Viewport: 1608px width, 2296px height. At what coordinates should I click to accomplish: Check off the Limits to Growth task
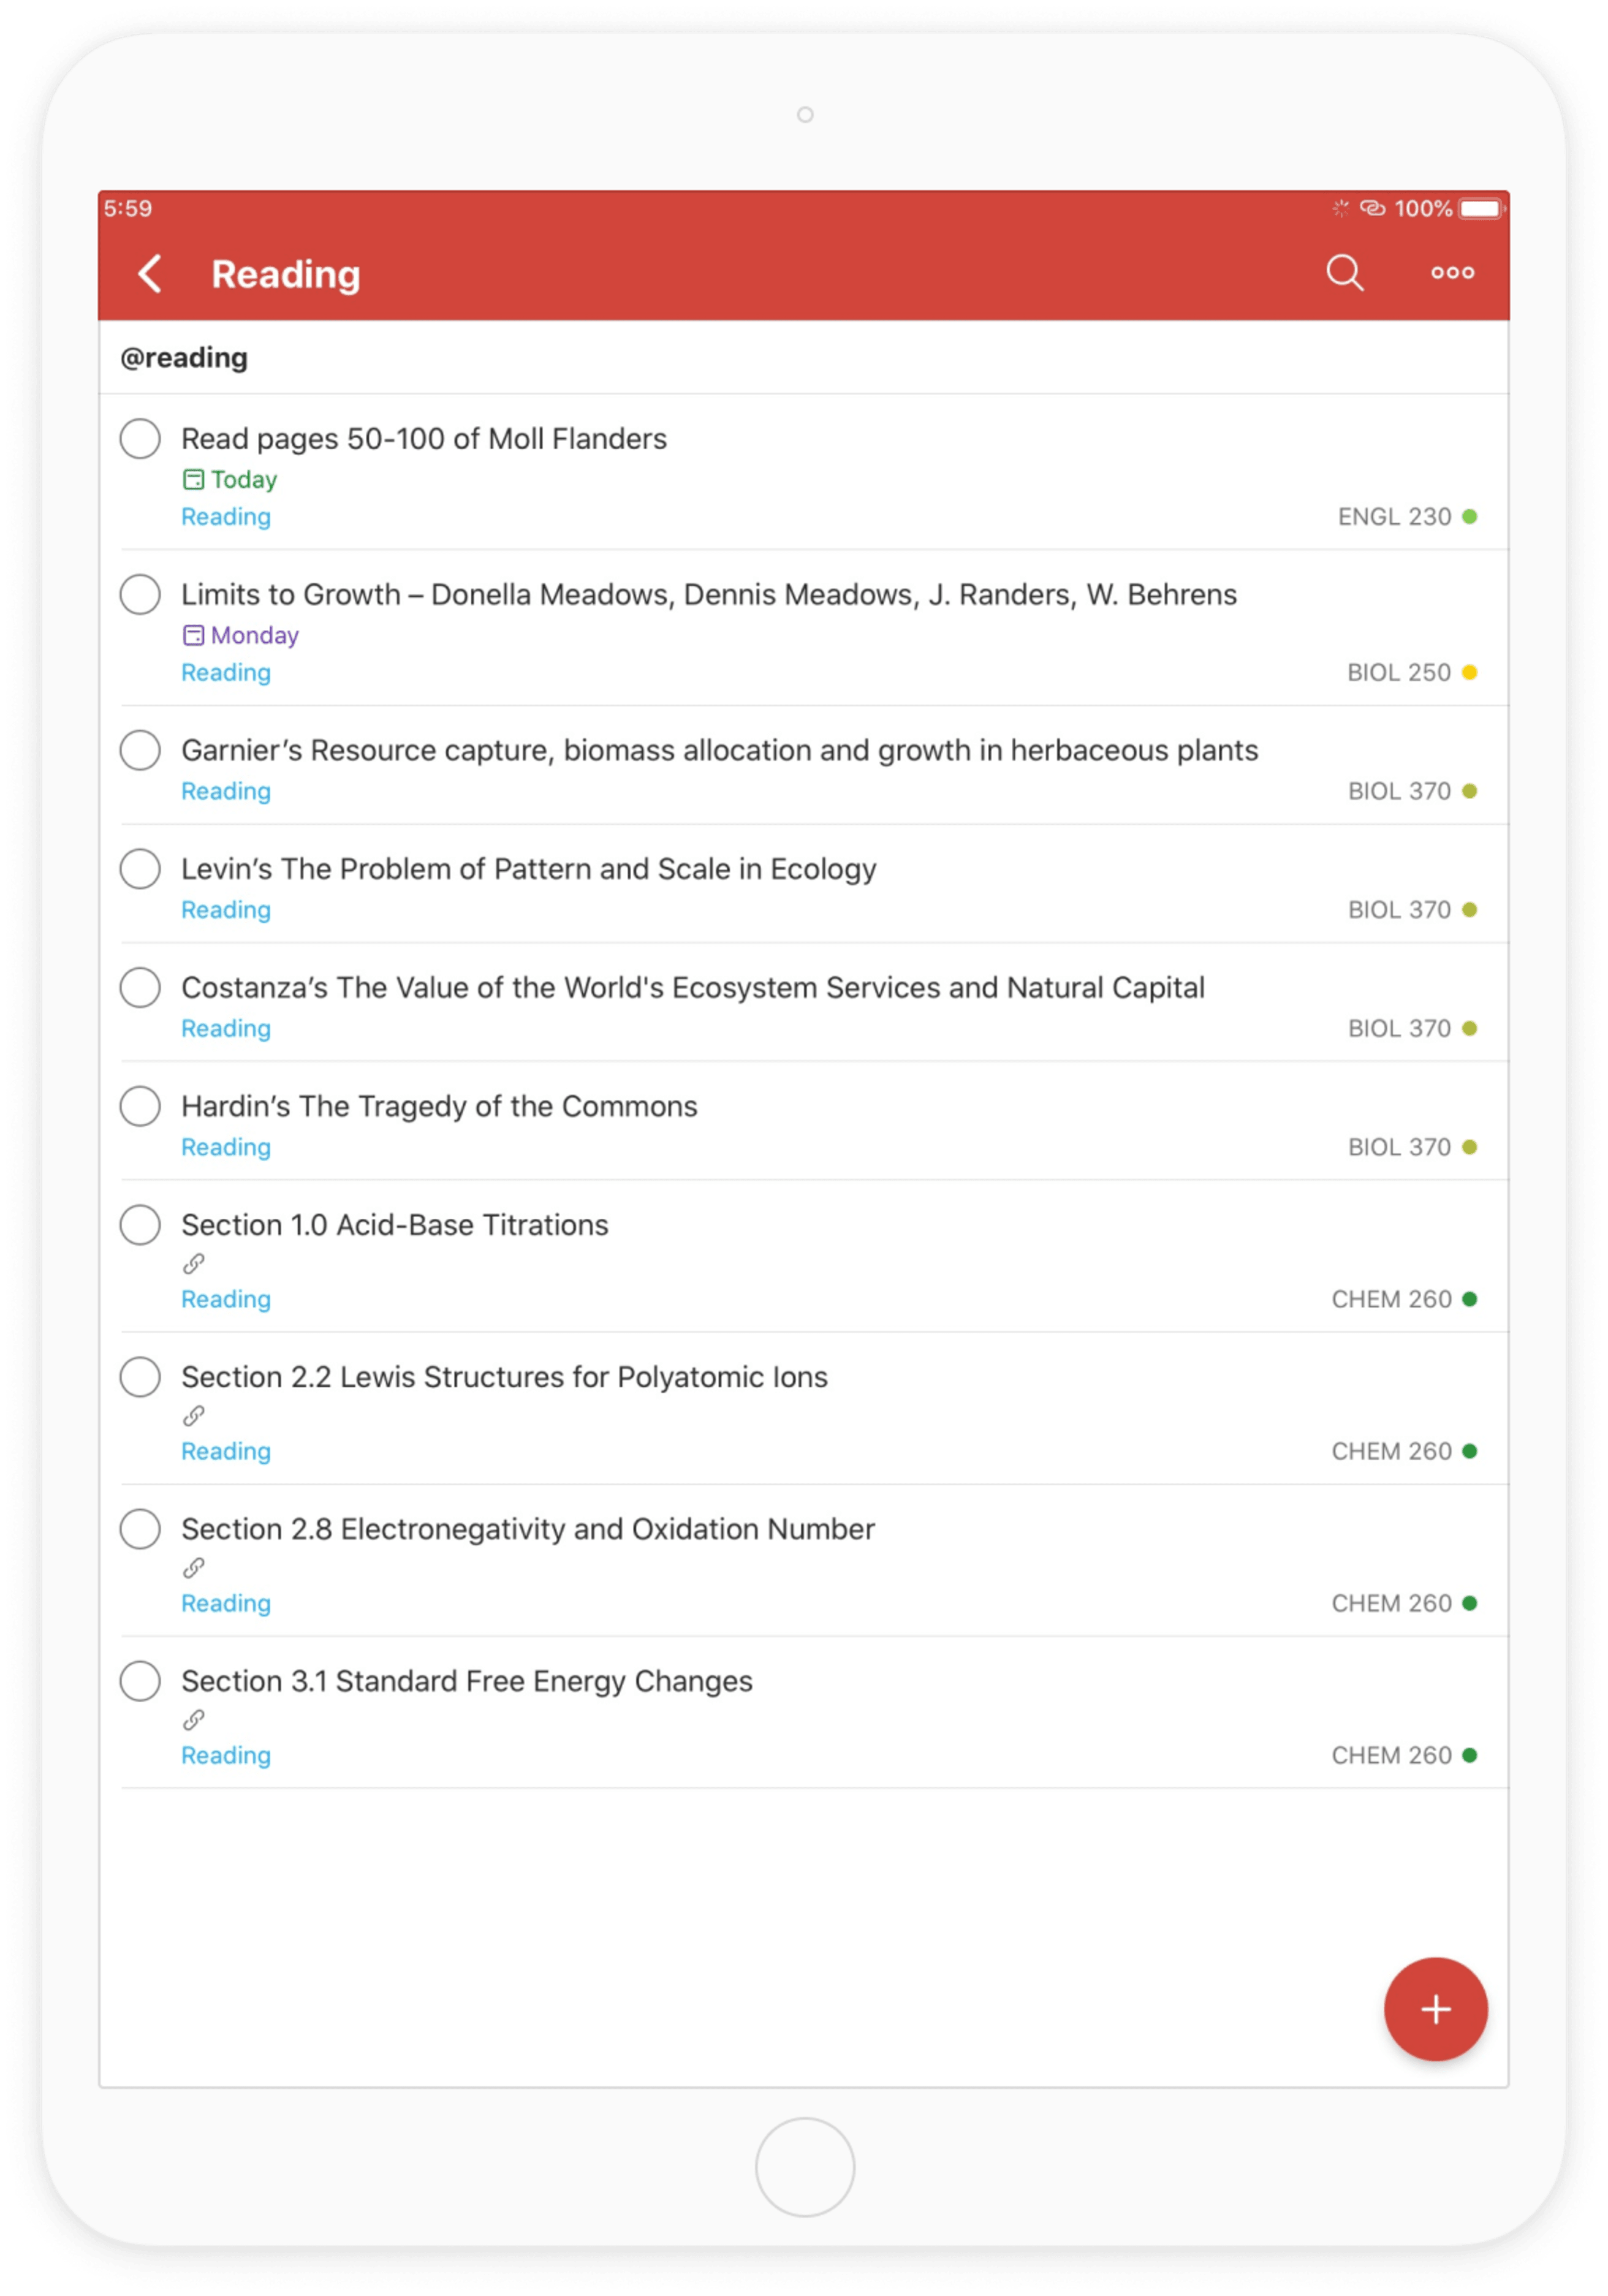pyautogui.click(x=140, y=594)
